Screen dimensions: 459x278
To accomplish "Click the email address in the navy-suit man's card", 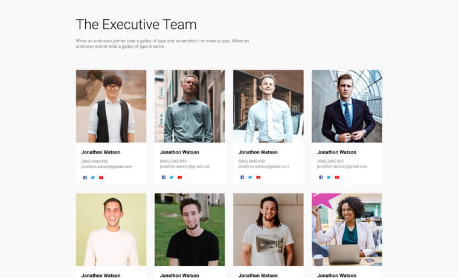I will click(342, 166).
